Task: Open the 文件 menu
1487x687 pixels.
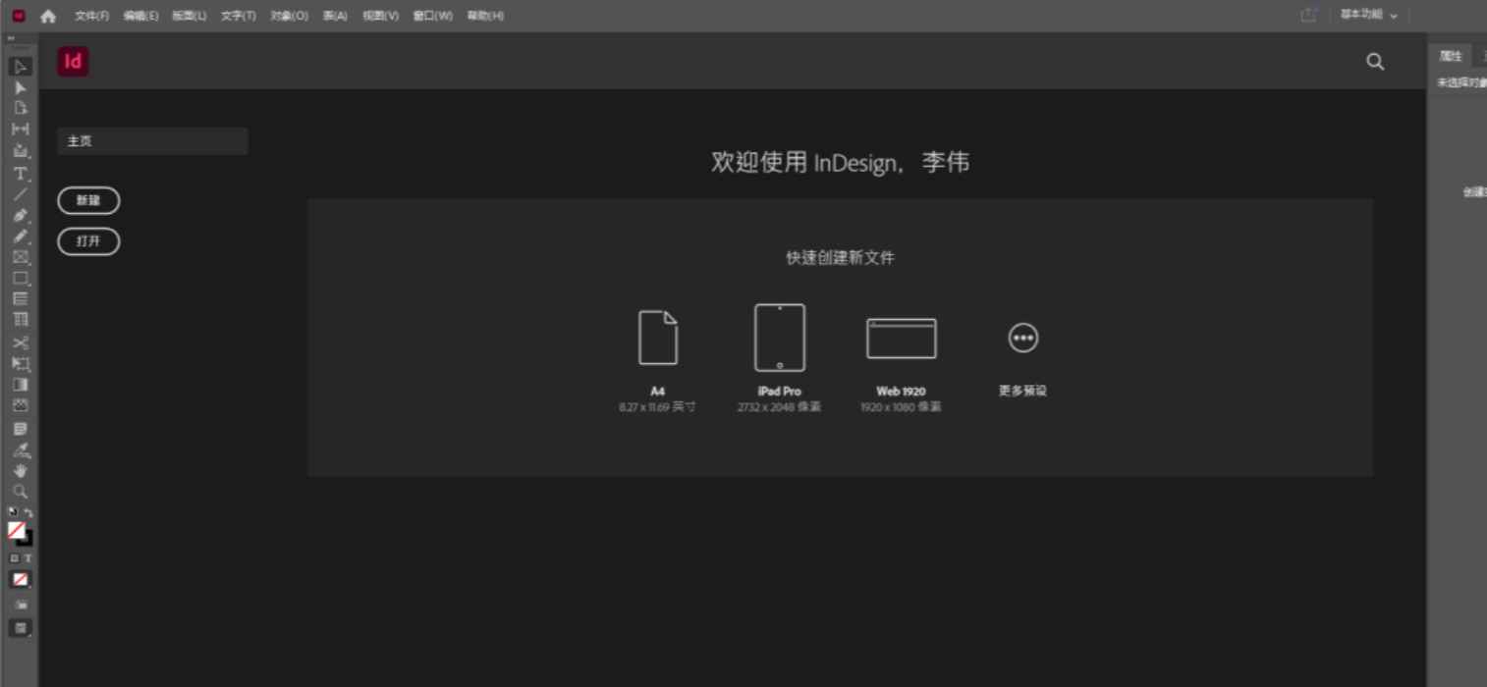Action: coord(89,15)
